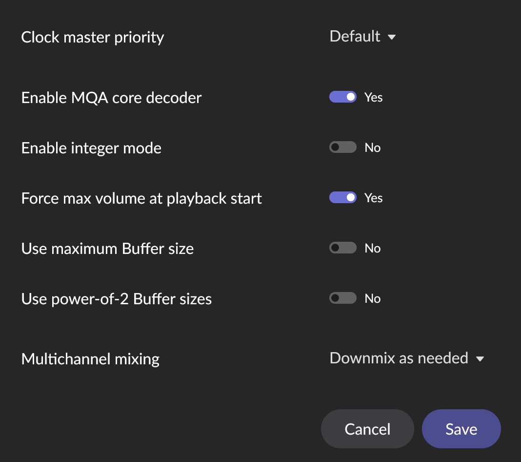Click the Force max volume at playback start text
This screenshot has width=521, height=462.
pyautogui.click(x=141, y=198)
